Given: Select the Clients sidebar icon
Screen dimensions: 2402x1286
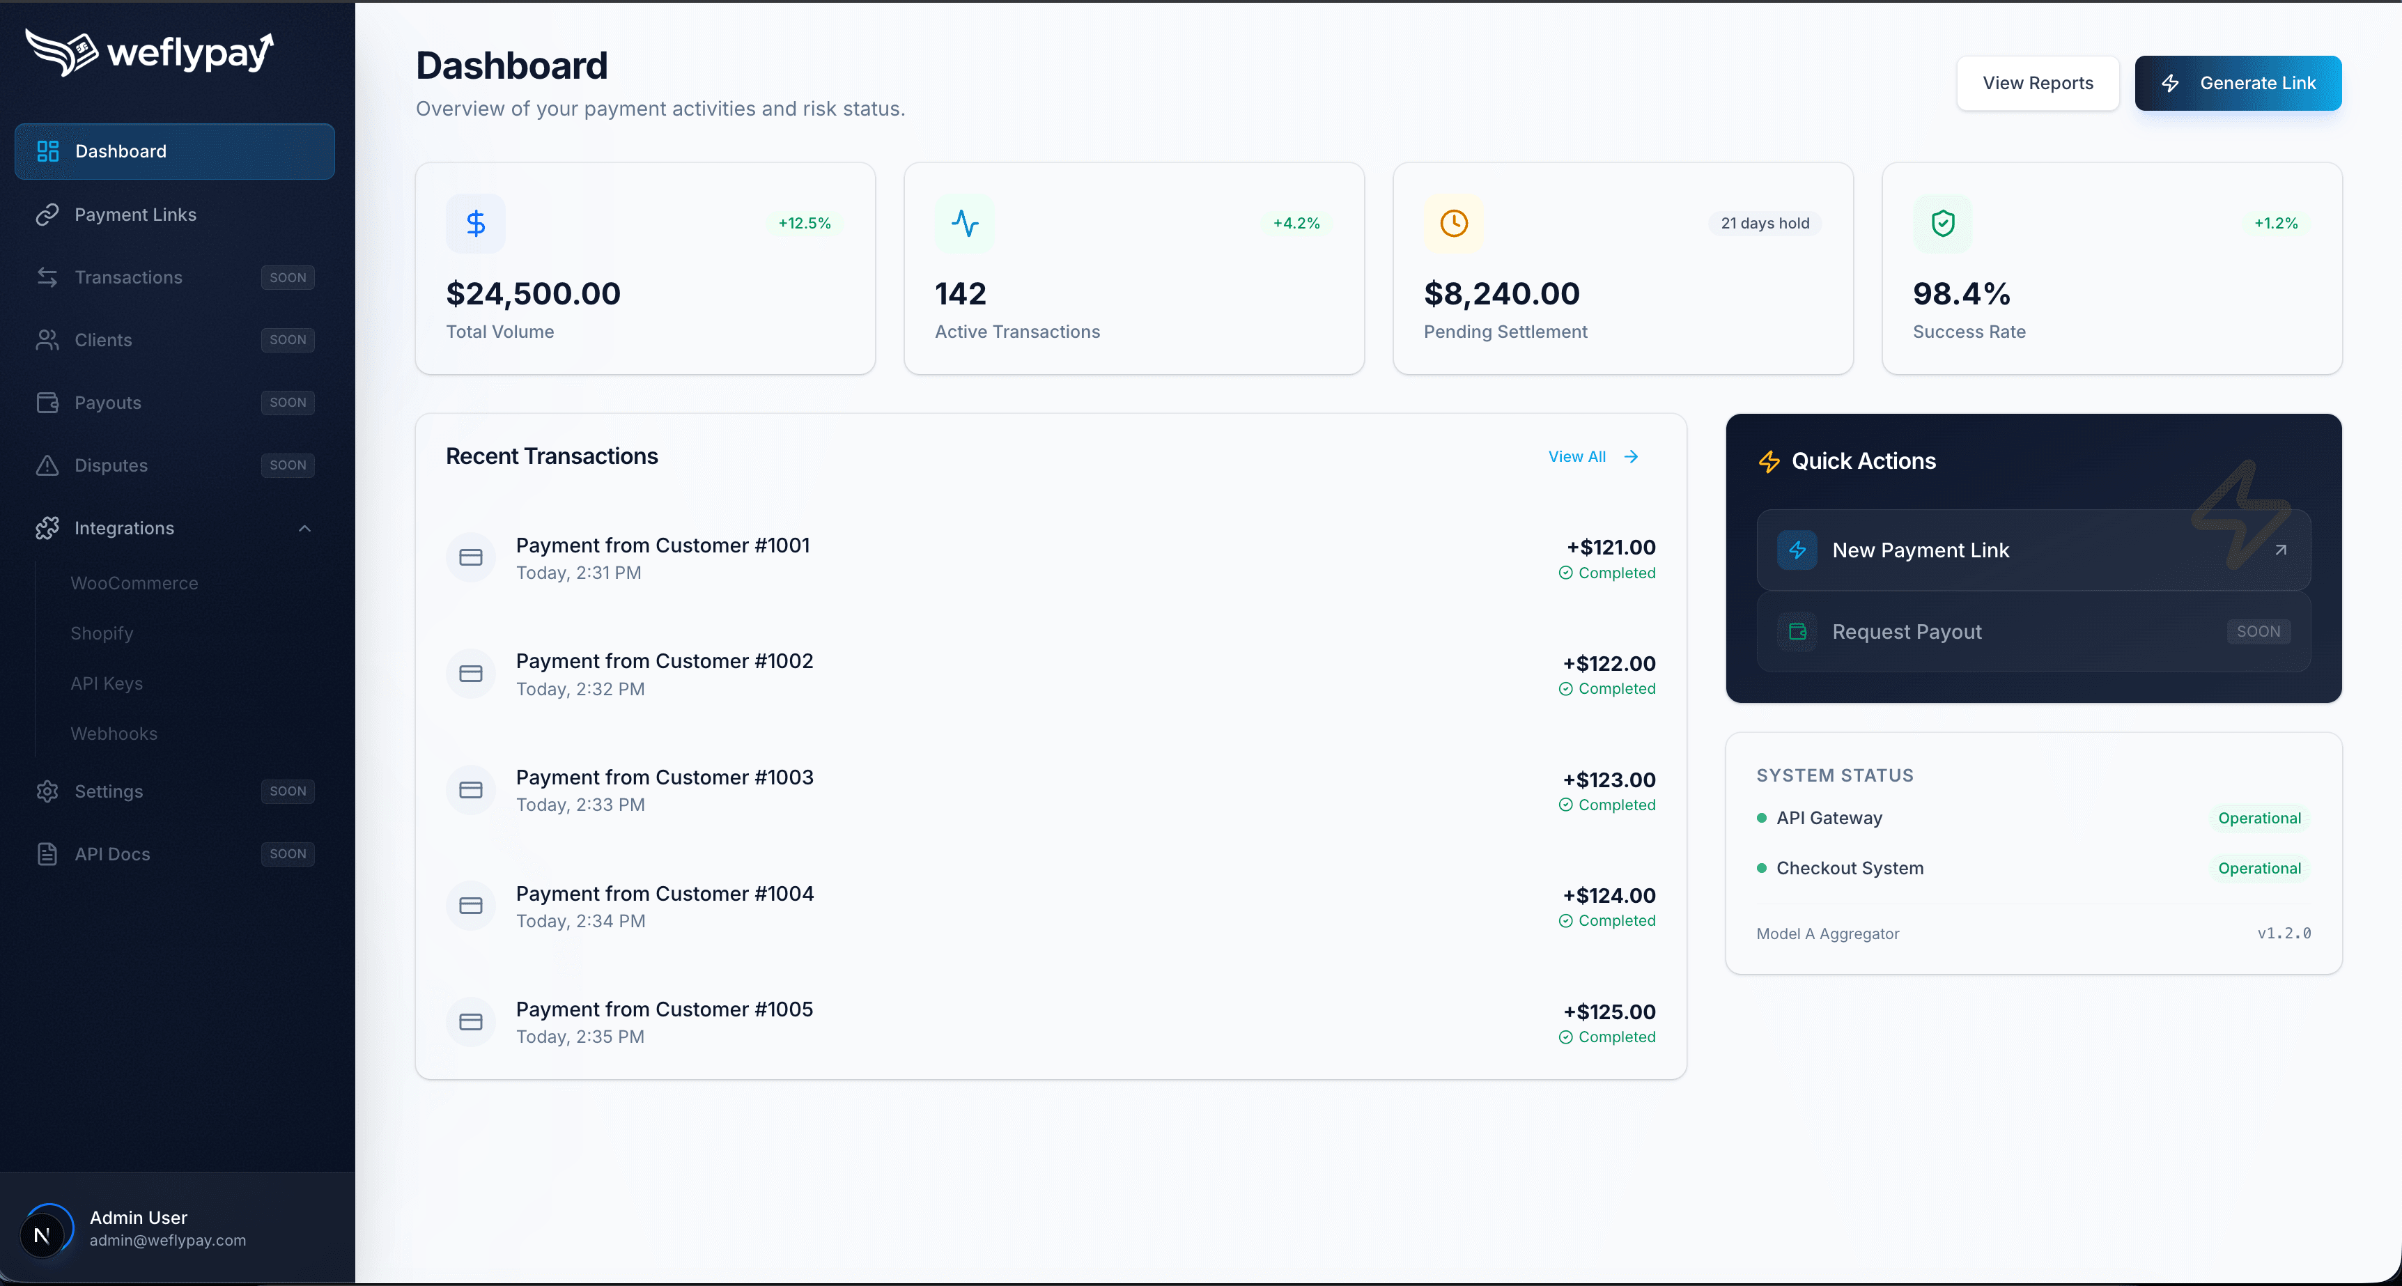Looking at the screenshot, I should click(x=47, y=339).
